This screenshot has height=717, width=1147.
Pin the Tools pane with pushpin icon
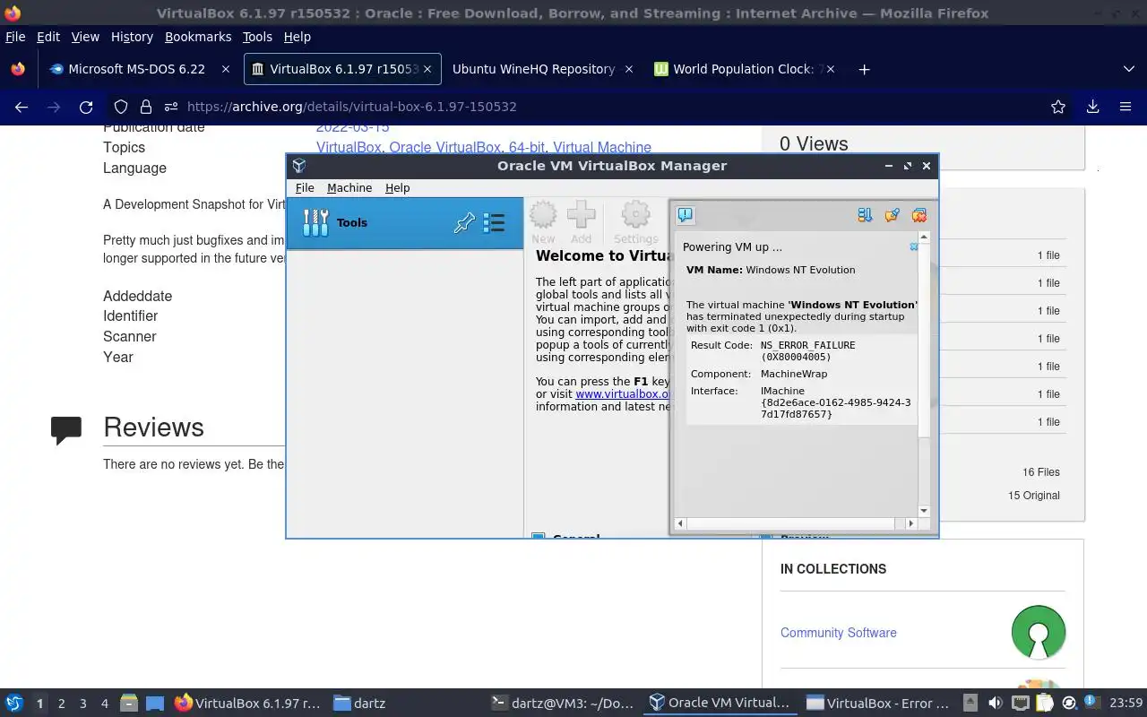coord(464,223)
